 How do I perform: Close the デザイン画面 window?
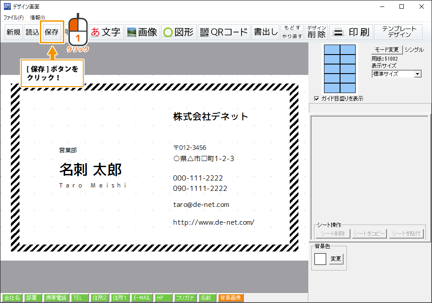[x=422, y=6]
